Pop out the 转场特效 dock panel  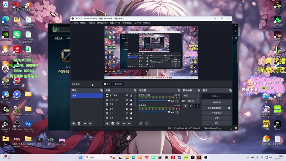199,91
